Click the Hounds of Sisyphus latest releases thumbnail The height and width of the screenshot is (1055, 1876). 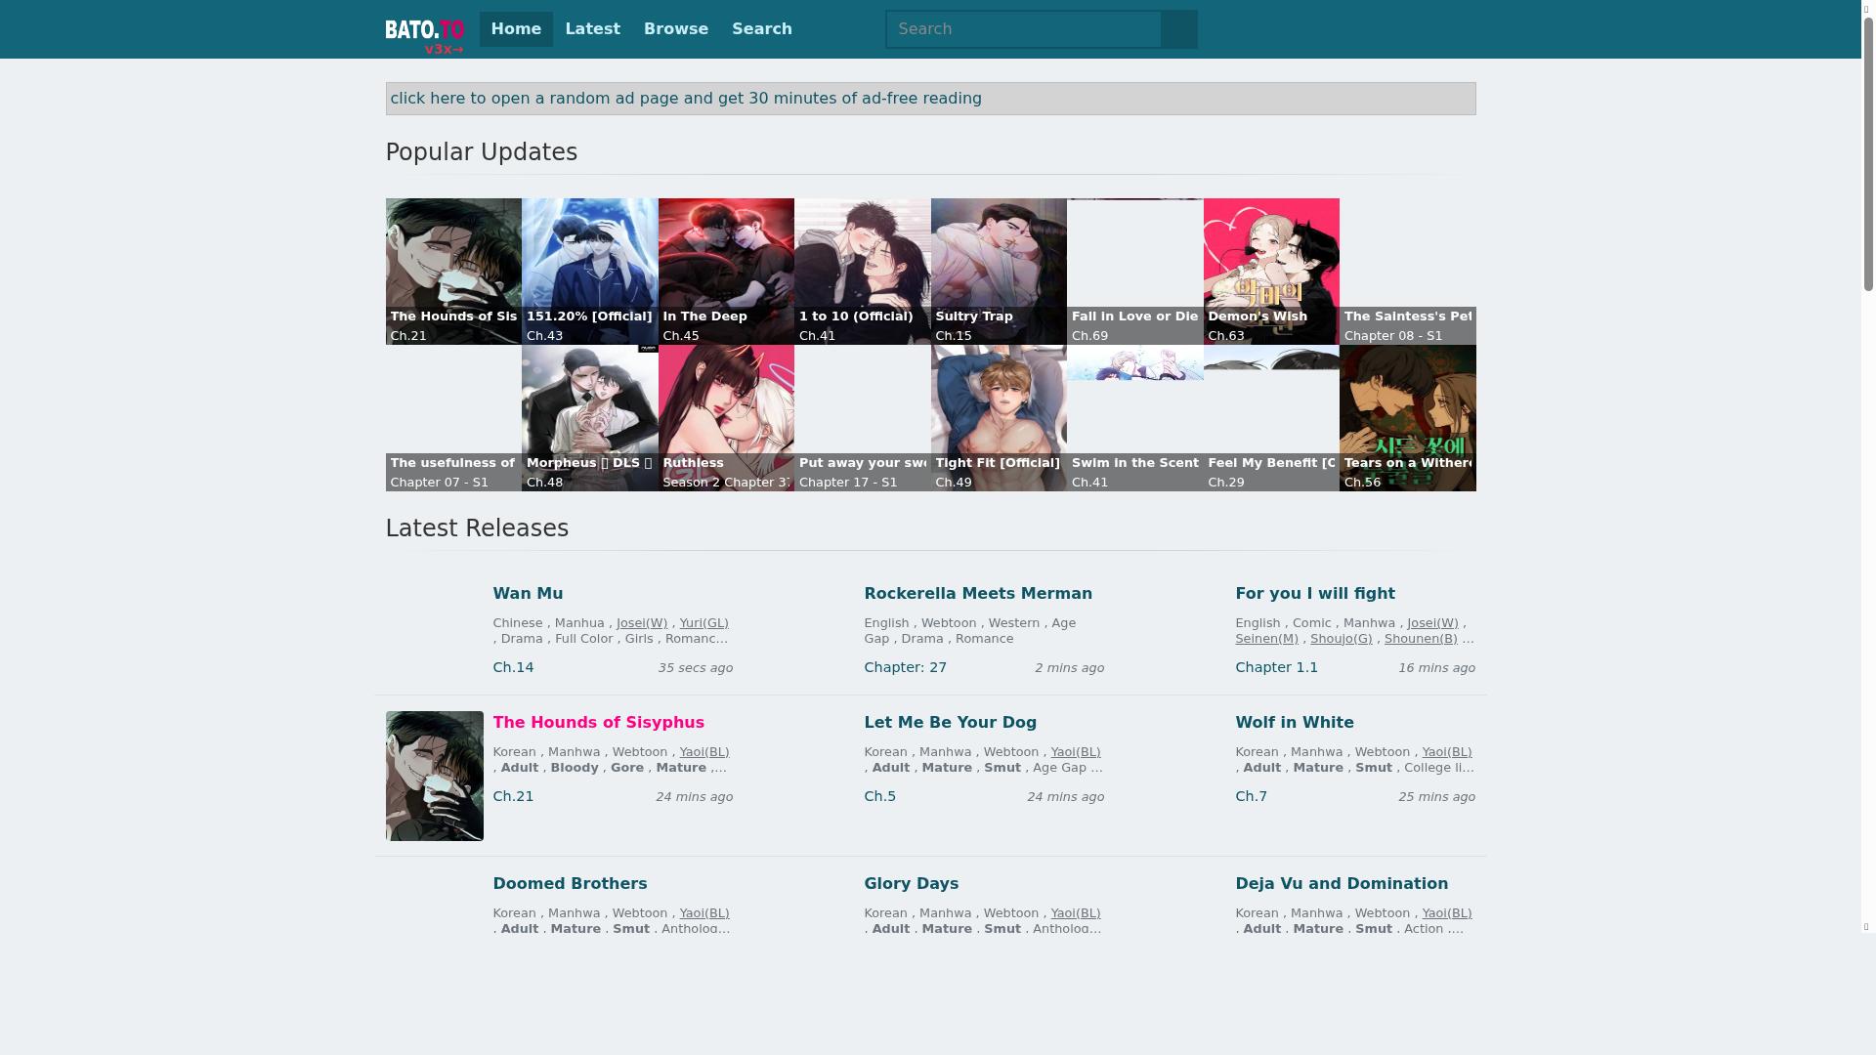pyautogui.click(x=434, y=776)
